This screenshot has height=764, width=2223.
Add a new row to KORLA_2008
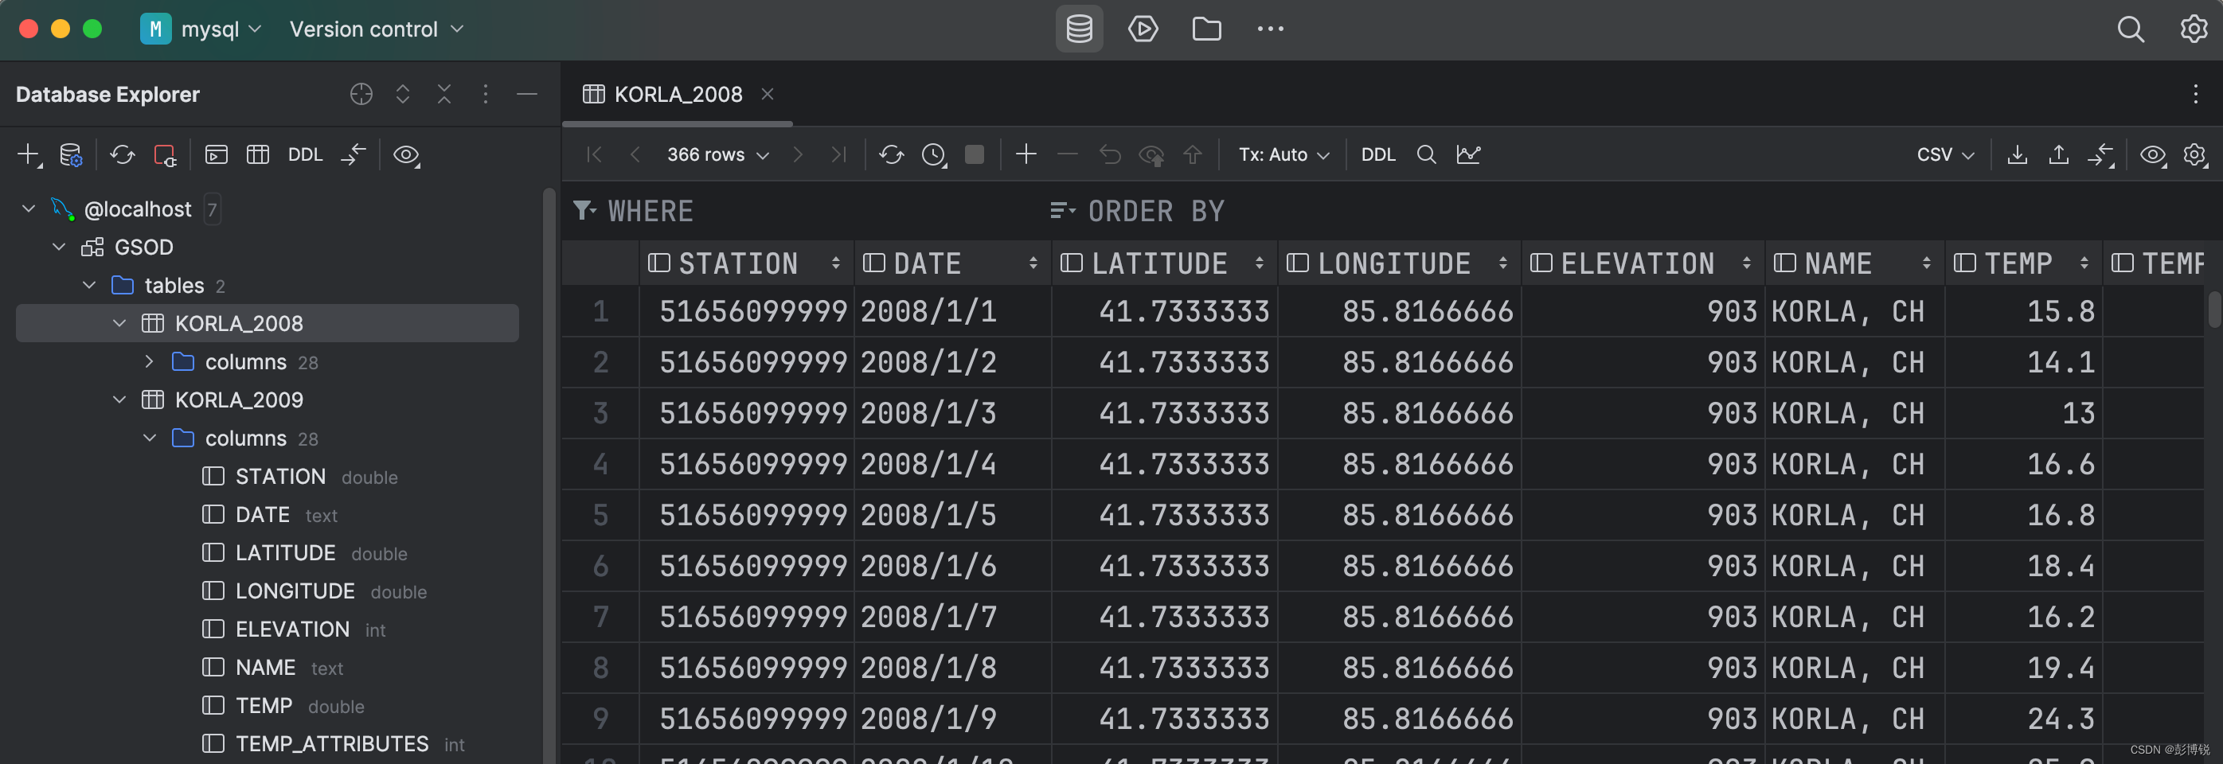(1026, 154)
